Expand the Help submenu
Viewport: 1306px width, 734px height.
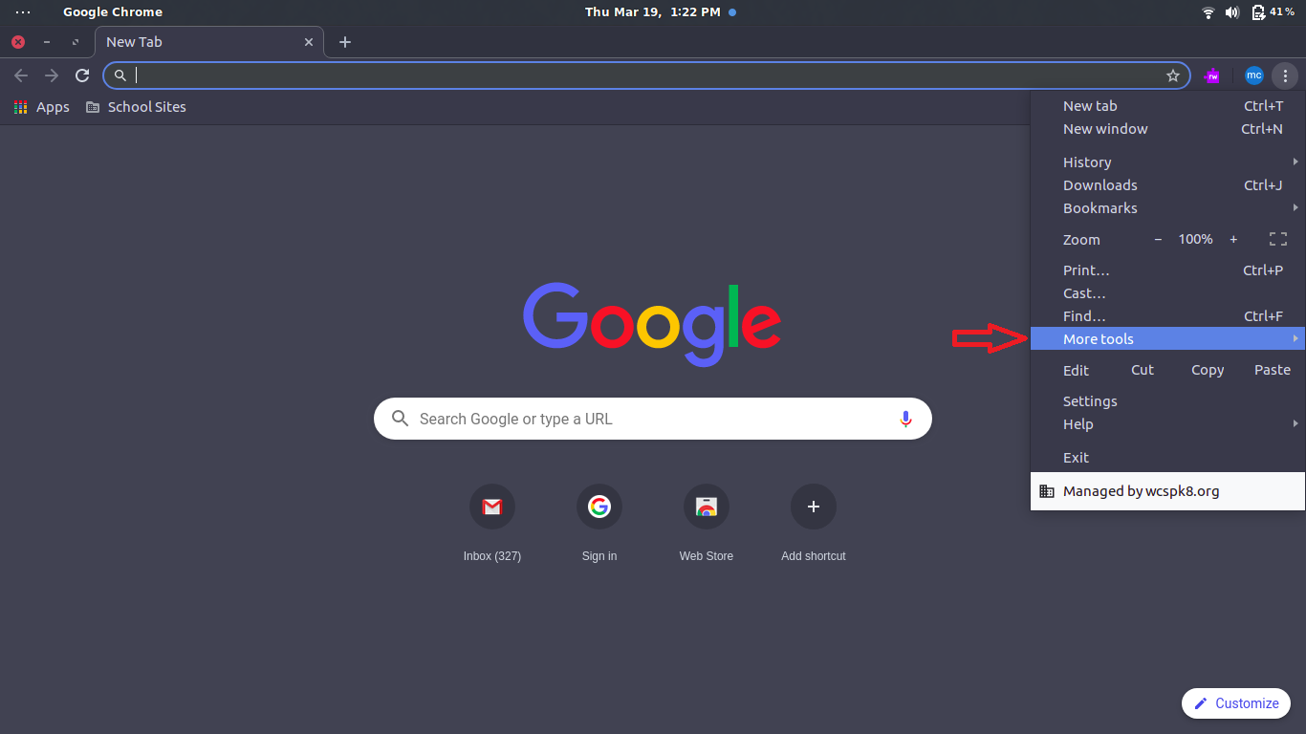[1167, 424]
